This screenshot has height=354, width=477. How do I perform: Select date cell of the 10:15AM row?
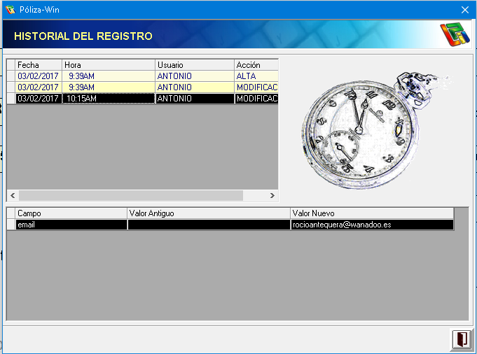coord(39,99)
